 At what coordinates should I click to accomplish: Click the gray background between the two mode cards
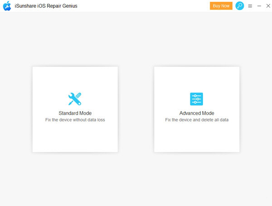tap(136, 109)
